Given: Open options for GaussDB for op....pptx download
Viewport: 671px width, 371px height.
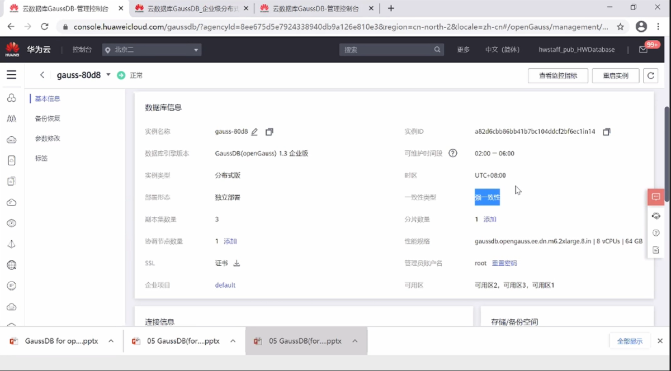Looking at the screenshot, I should (x=111, y=341).
